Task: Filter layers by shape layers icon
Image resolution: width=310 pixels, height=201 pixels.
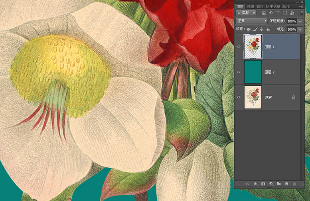Action: 285,13
